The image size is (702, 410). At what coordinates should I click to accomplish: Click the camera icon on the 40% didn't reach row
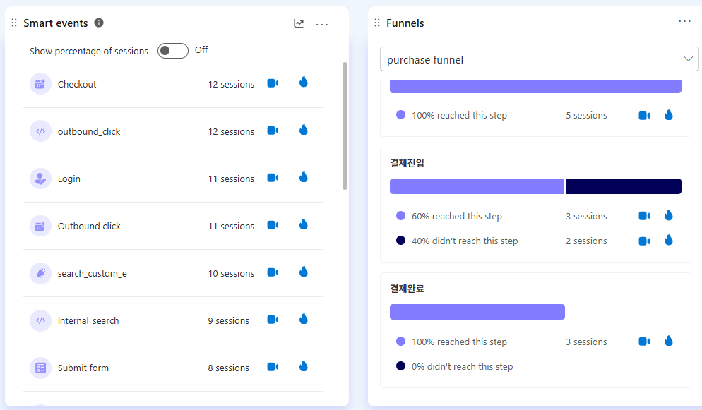pyautogui.click(x=644, y=240)
